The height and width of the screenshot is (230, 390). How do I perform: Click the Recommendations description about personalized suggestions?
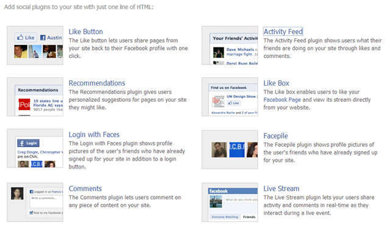pyautogui.click(x=127, y=100)
